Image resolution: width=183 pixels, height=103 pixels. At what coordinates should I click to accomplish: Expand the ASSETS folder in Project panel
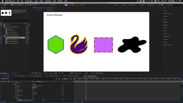[x=3, y=25]
